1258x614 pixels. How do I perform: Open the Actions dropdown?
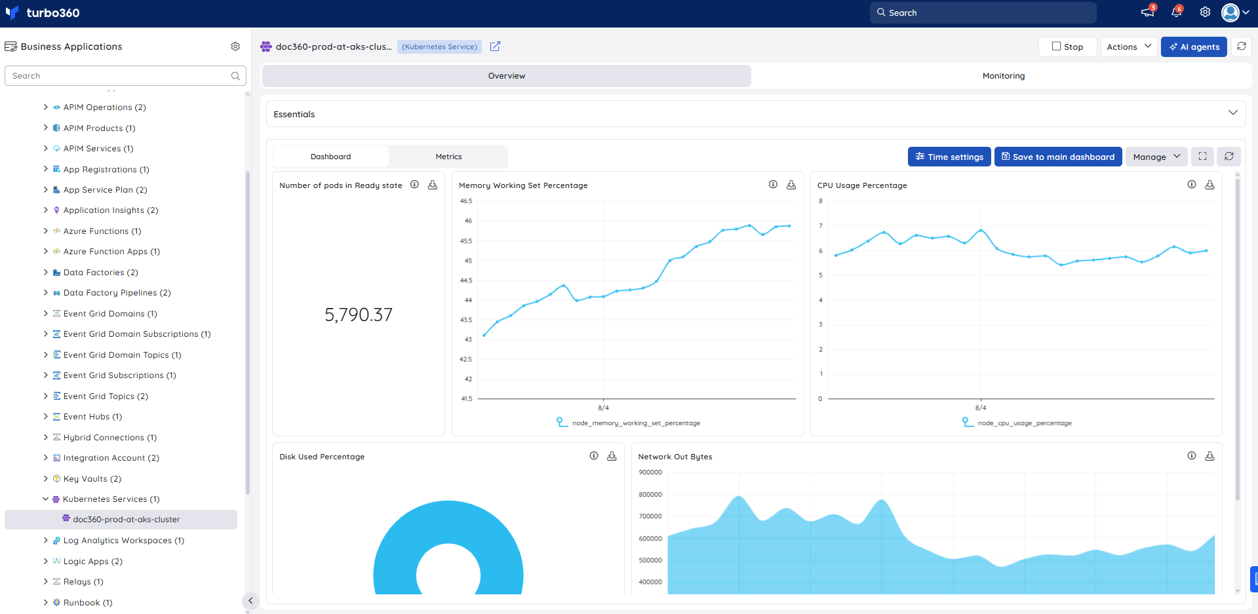coord(1129,47)
